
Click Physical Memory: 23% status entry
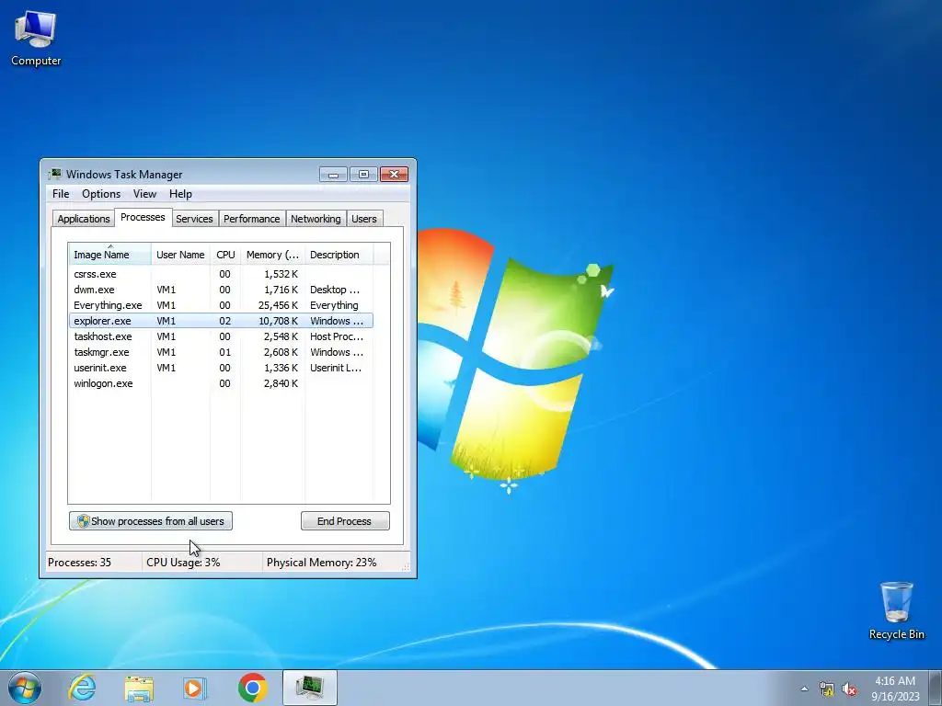coord(321,563)
